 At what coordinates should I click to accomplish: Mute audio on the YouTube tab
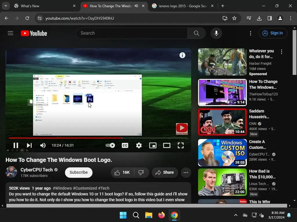point(136,6)
